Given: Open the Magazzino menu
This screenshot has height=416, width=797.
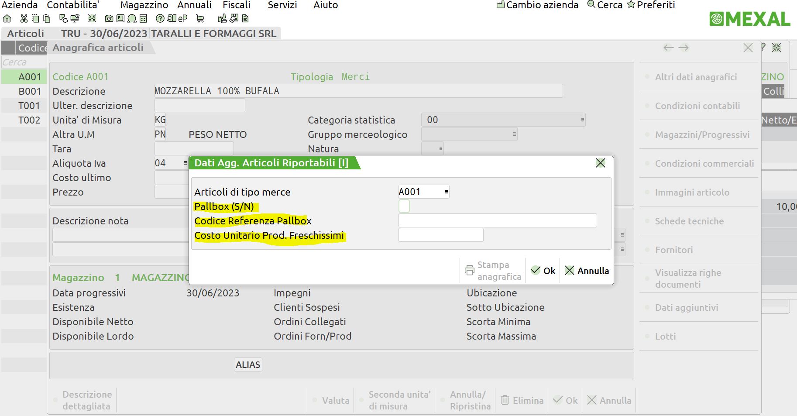Looking at the screenshot, I should (x=144, y=5).
